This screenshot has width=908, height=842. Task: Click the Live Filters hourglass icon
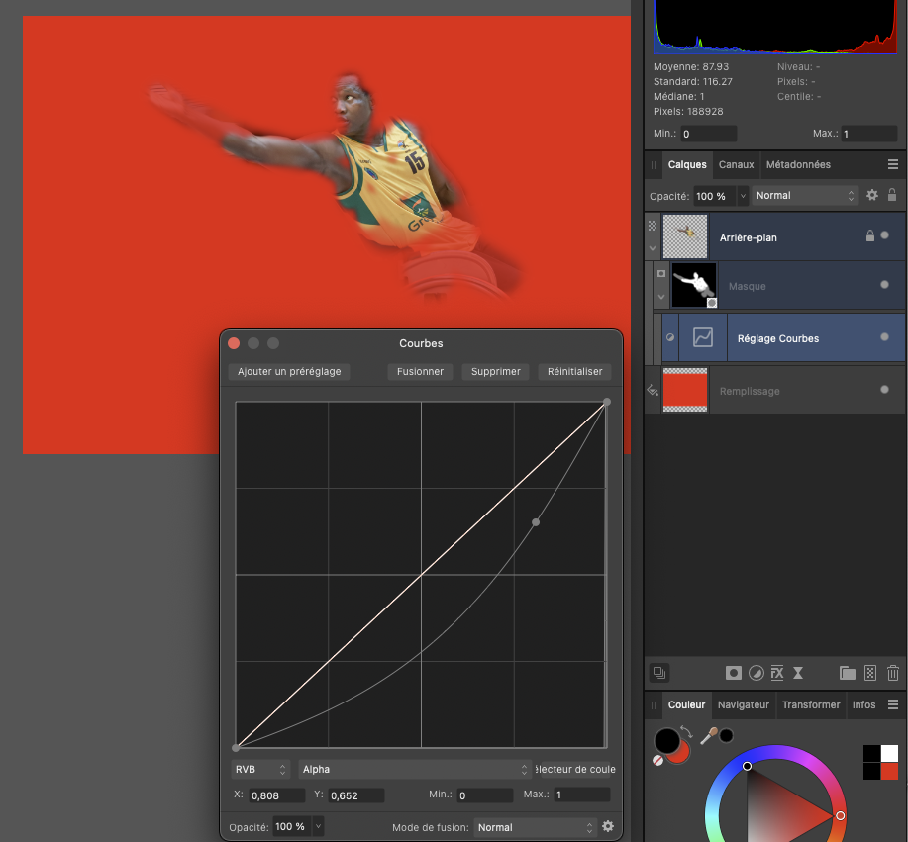[x=798, y=673]
